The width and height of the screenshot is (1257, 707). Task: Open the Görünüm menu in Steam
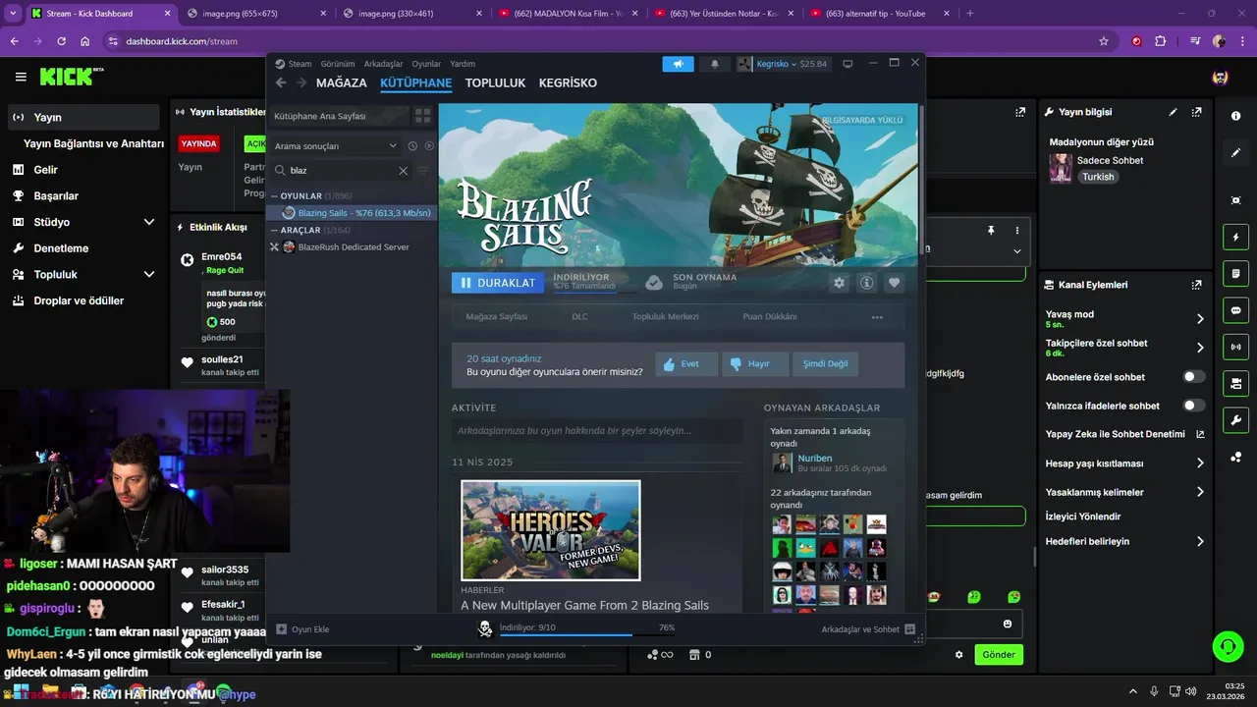(338, 64)
